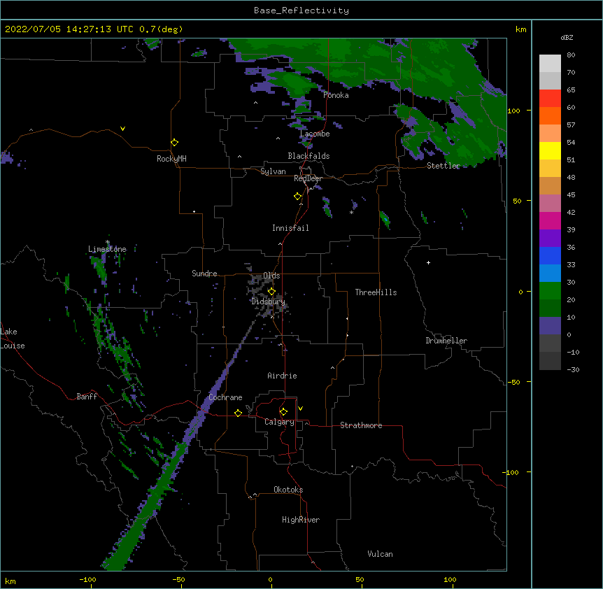Pick the red 60–65 dBZ legend swatch
The width and height of the screenshot is (603, 589).
pos(550,98)
